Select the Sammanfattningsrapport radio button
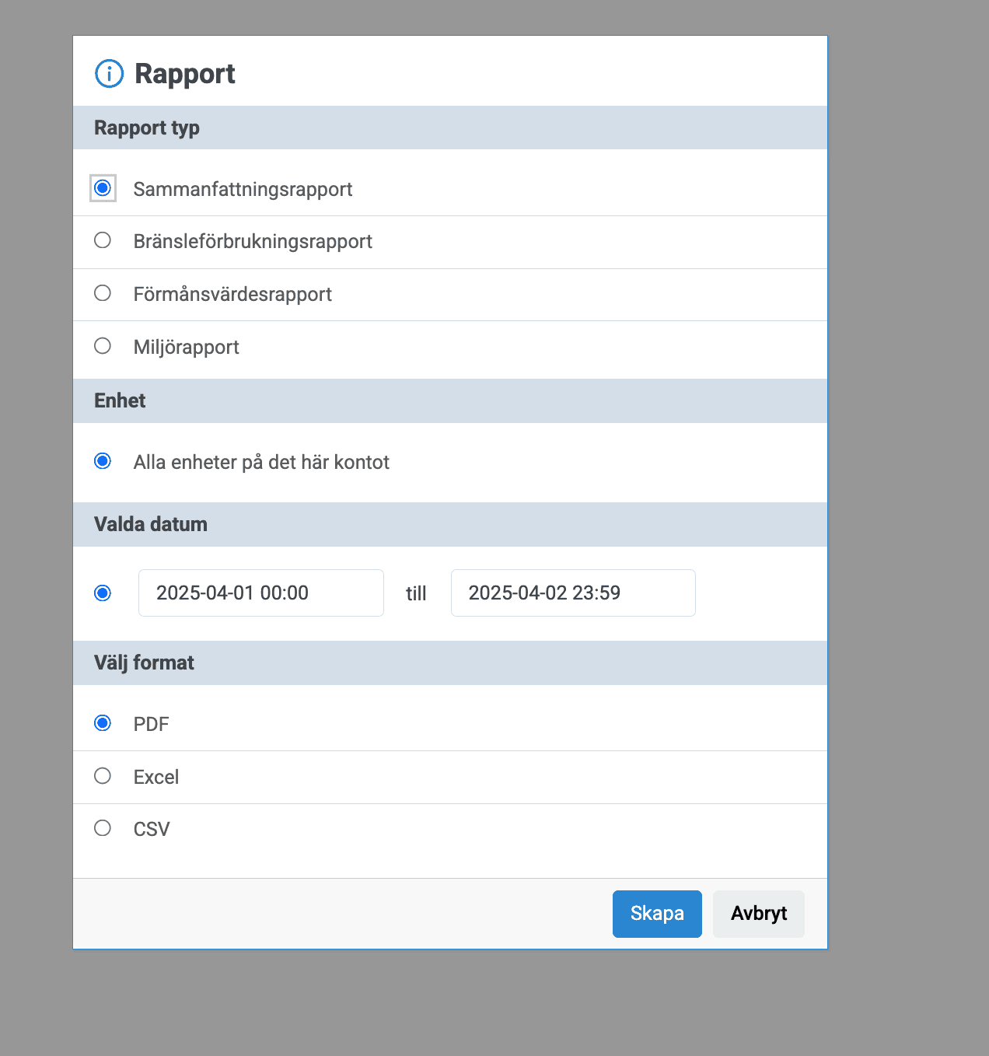The width and height of the screenshot is (989, 1056). coord(103,188)
